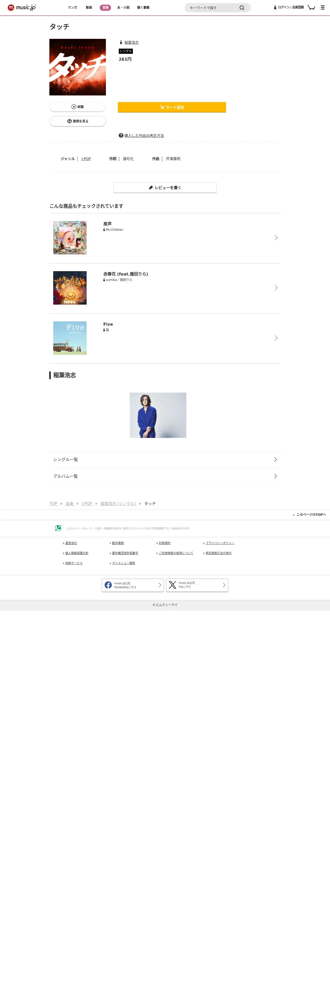Click the chevron on the Five row
The image size is (330, 991).
[276, 338]
